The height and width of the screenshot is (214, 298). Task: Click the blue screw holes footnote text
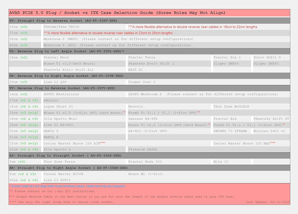point(67,186)
